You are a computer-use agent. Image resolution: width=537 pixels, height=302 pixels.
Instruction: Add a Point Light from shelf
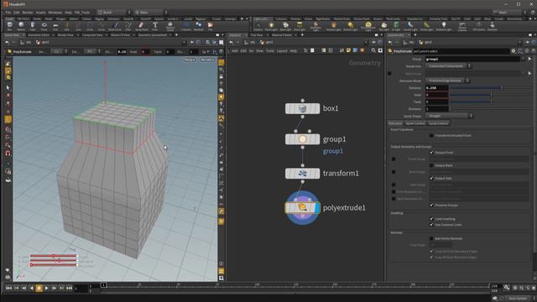click(x=271, y=26)
